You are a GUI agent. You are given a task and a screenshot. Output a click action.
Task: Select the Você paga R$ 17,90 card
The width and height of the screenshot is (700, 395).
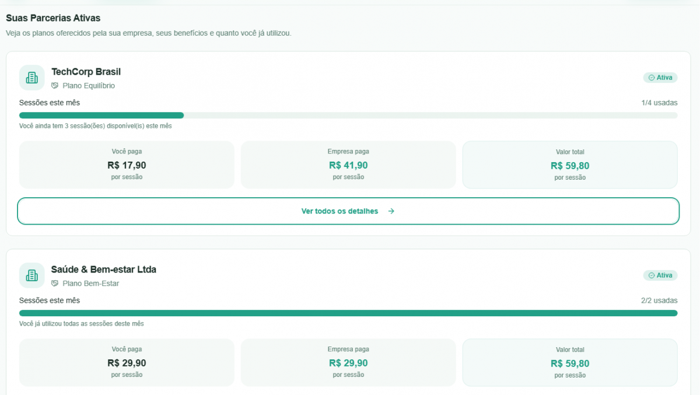127,165
